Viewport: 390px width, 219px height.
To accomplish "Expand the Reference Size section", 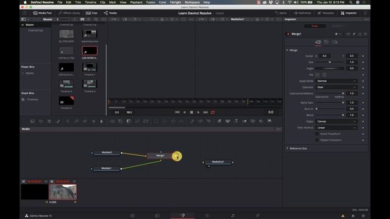I will 287,148.
